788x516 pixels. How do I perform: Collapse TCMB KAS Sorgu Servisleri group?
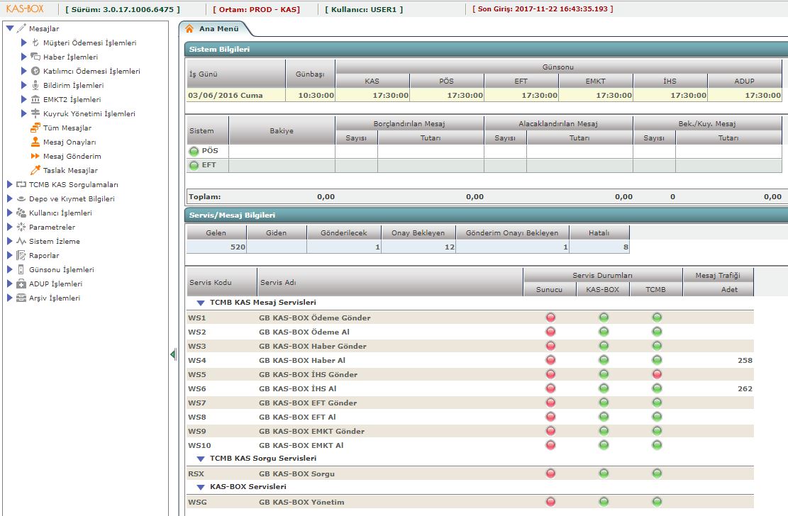201,459
